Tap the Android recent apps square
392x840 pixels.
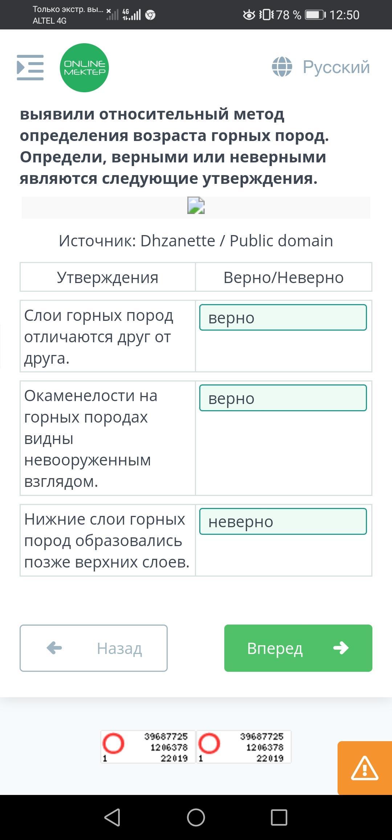point(279,817)
